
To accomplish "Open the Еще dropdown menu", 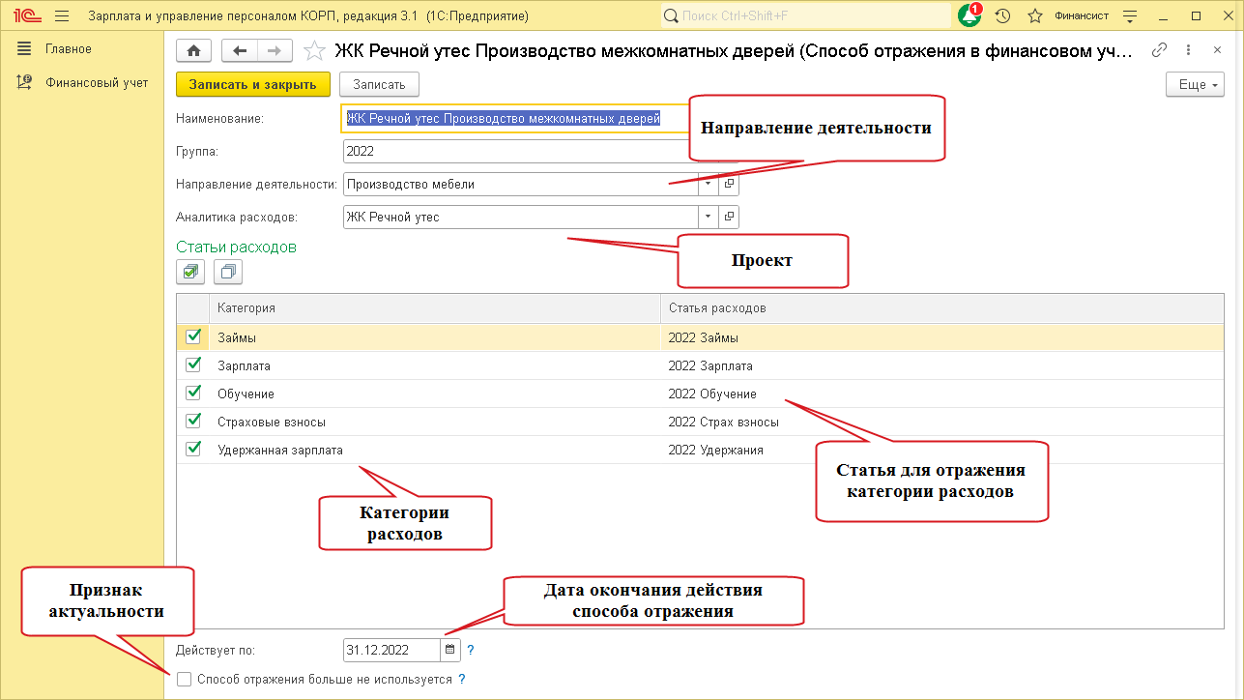I will click(1196, 85).
